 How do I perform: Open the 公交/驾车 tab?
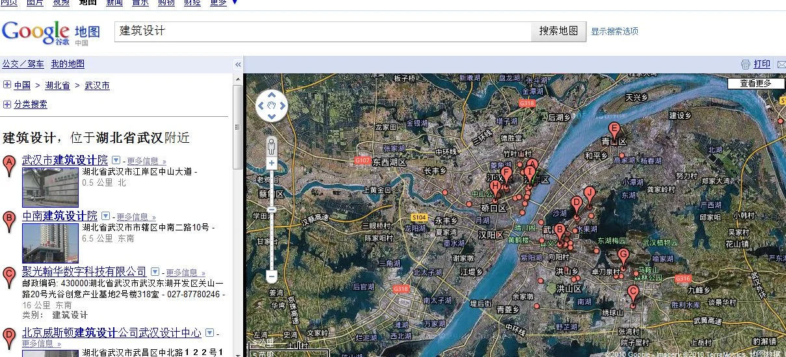23,64
